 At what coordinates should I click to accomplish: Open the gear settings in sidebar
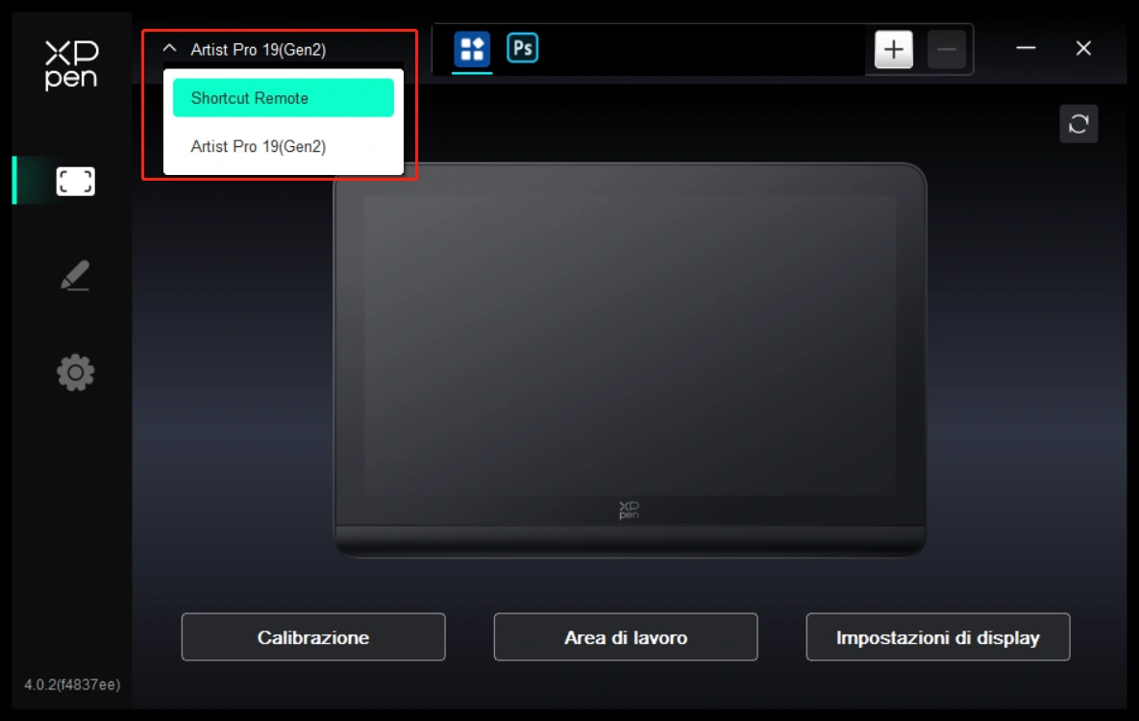click(x=75, y=372)
